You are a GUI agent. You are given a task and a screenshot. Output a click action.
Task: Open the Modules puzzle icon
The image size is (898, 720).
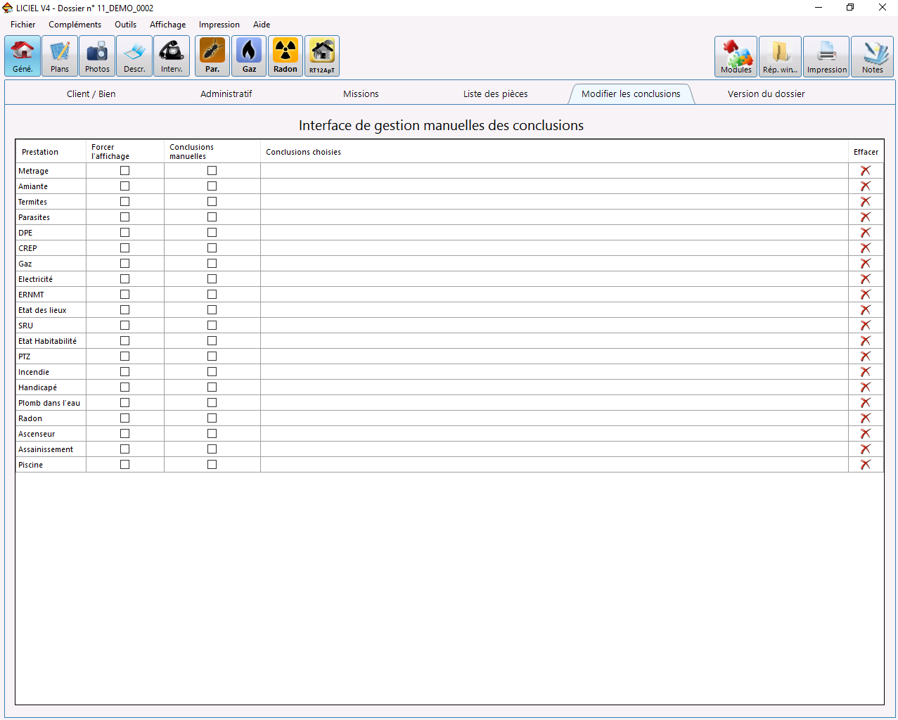click(x=736, y=56)
